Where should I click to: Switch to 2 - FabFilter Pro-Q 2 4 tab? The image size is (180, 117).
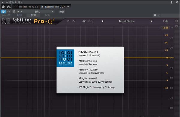53,7
